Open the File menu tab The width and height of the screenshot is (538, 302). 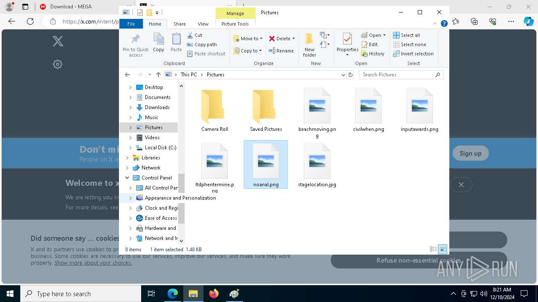click(x=131, y=24)
